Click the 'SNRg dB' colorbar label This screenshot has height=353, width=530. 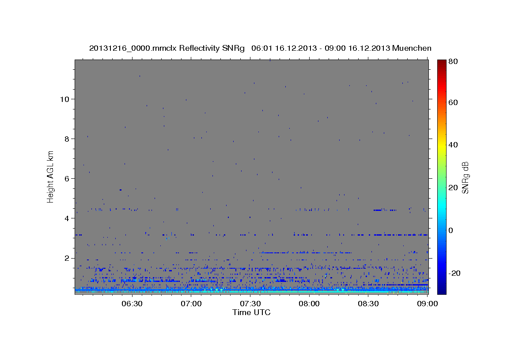[465, 177]
